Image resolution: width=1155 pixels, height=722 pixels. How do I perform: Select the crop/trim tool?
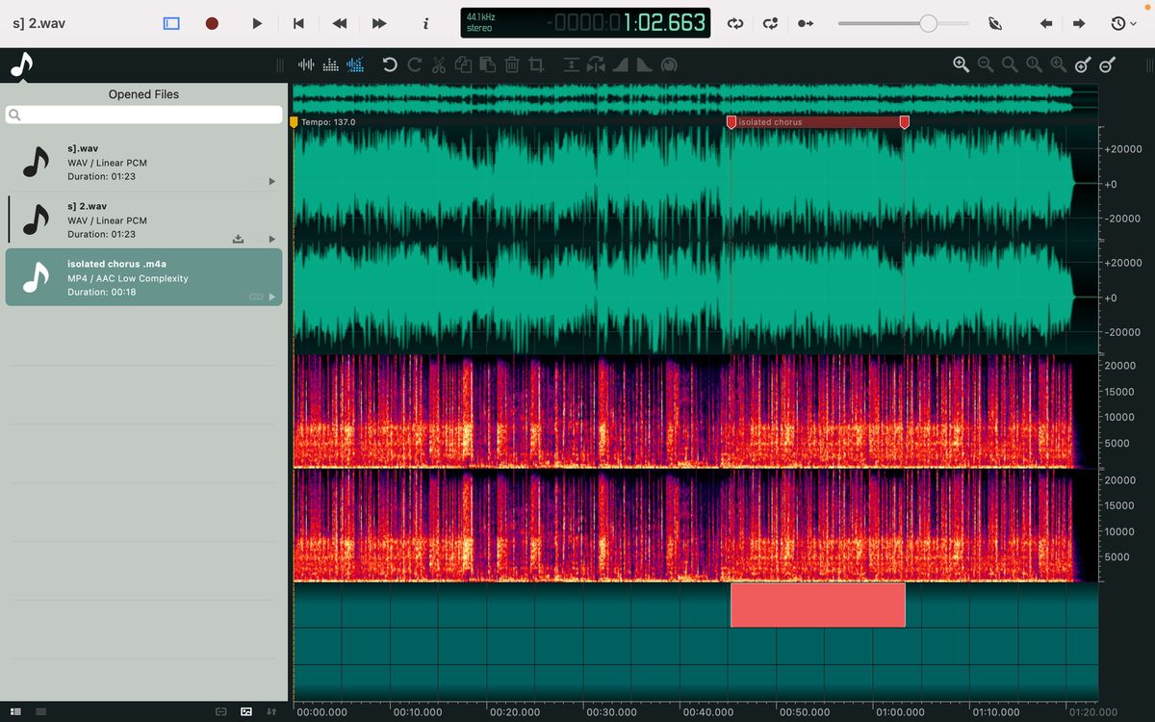point(536,64)
